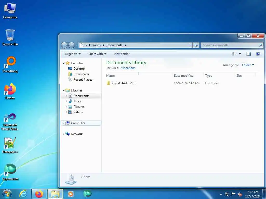The image size is (266, 199).
Task: Click the Refresh button beside address bar
Action: pos(196,45)
